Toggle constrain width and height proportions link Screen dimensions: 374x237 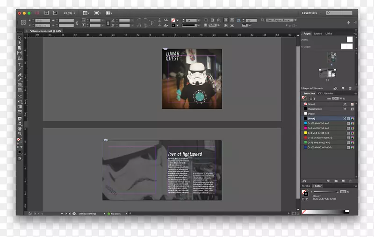(x=77, y=23)
